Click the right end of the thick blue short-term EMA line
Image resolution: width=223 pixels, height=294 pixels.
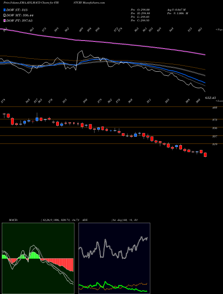(205, 82)
